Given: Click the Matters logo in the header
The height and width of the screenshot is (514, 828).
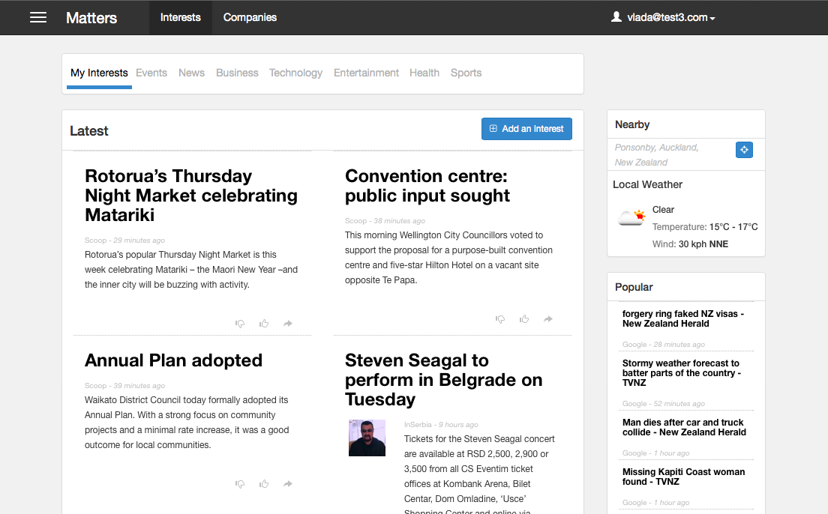Looking at the screenshot, I should pos(91,17).
